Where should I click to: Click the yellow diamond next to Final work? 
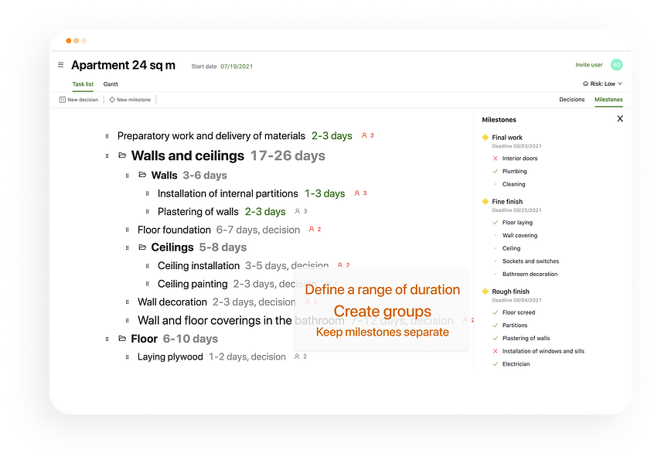click(485, 137)
